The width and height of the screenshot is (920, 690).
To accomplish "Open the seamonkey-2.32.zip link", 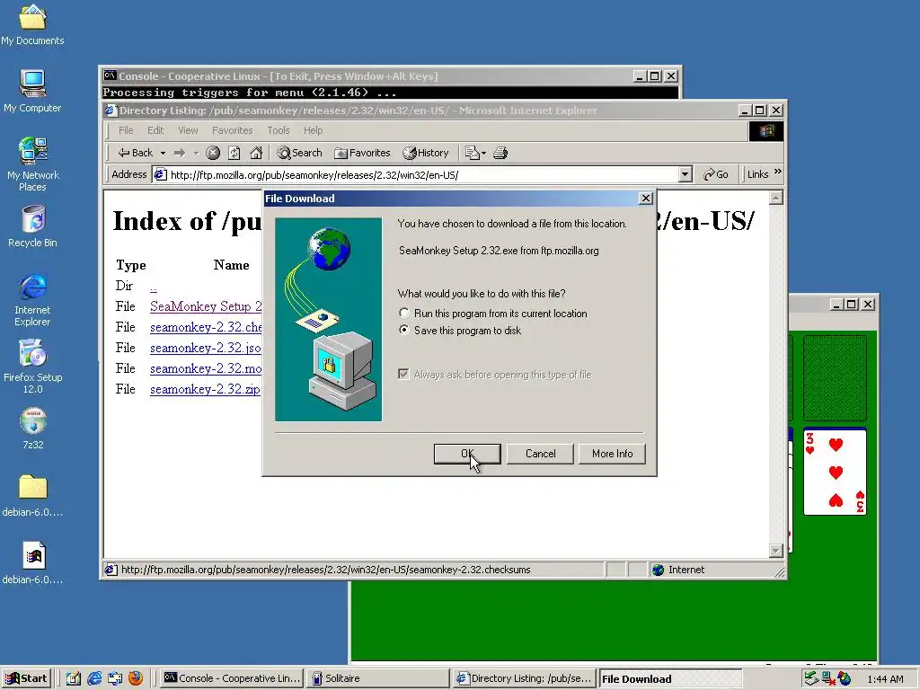I will coord(205,389).
